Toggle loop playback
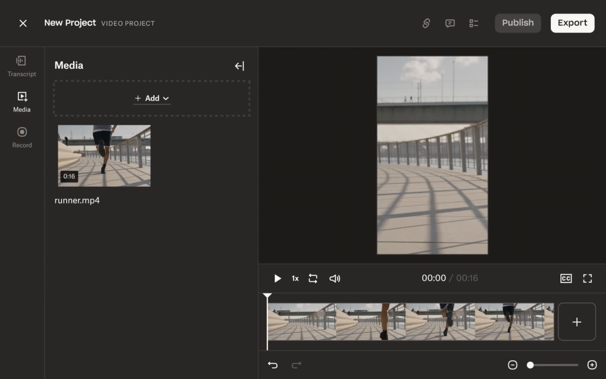The height and width of the screenshot is (379, 606). point(313,278)
